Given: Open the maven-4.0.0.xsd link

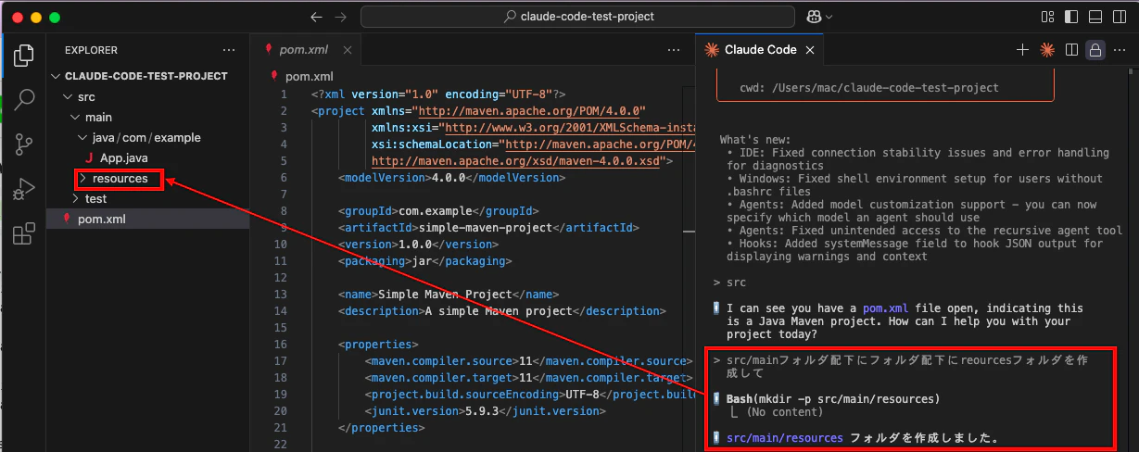Looking at the screenshot, I should coord(517,160).
